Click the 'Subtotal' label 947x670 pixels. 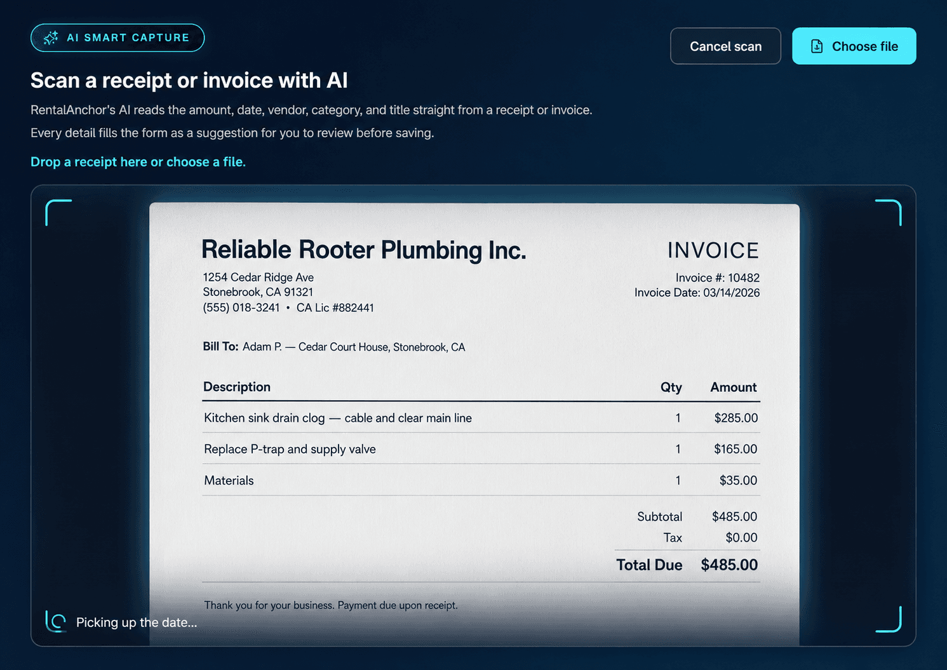coord(659,517)
